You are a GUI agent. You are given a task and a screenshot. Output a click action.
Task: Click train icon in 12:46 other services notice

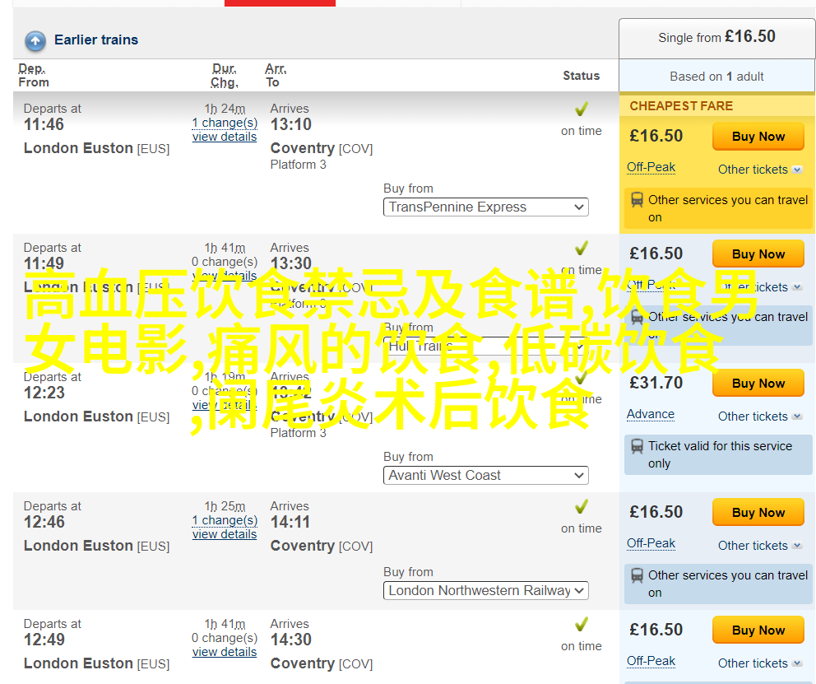[x=637, y=576]
